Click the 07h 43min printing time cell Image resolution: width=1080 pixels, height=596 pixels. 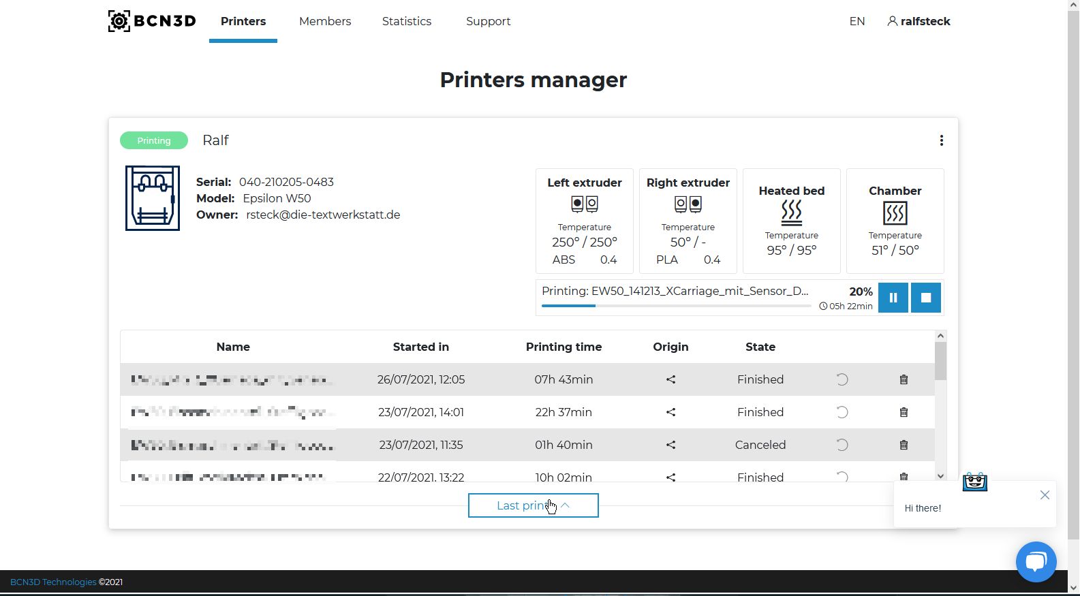click(x=564, y=379)
